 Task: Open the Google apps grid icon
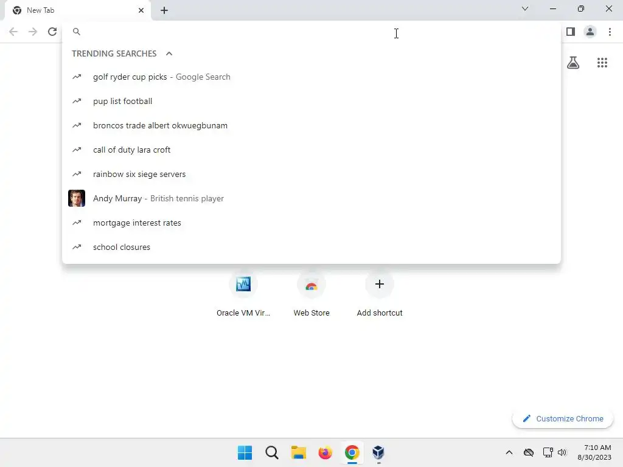coord(602,63)
